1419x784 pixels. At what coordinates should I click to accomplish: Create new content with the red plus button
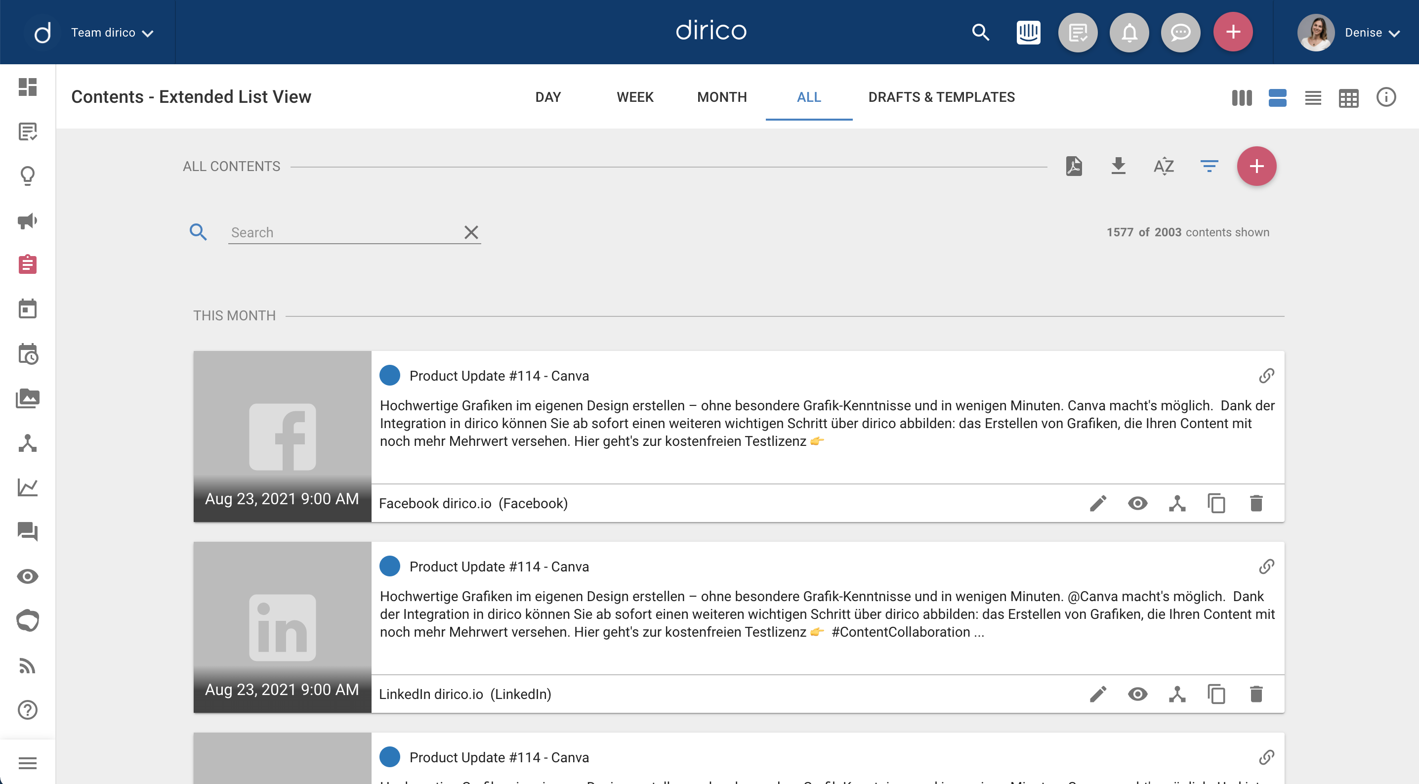tap(1257, 166)
